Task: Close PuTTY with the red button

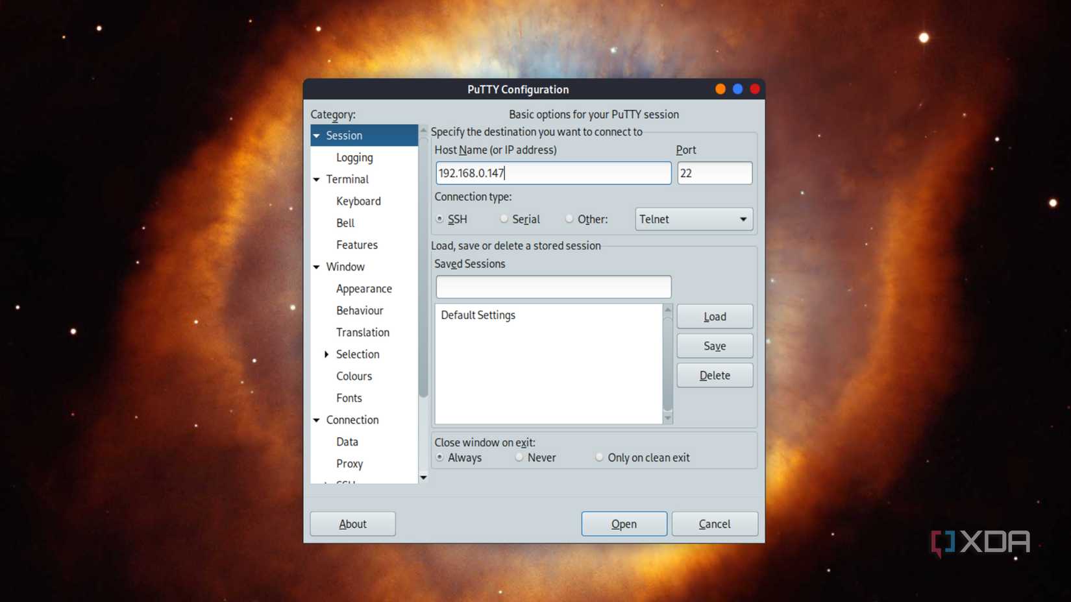Action: tap(755, 90)
